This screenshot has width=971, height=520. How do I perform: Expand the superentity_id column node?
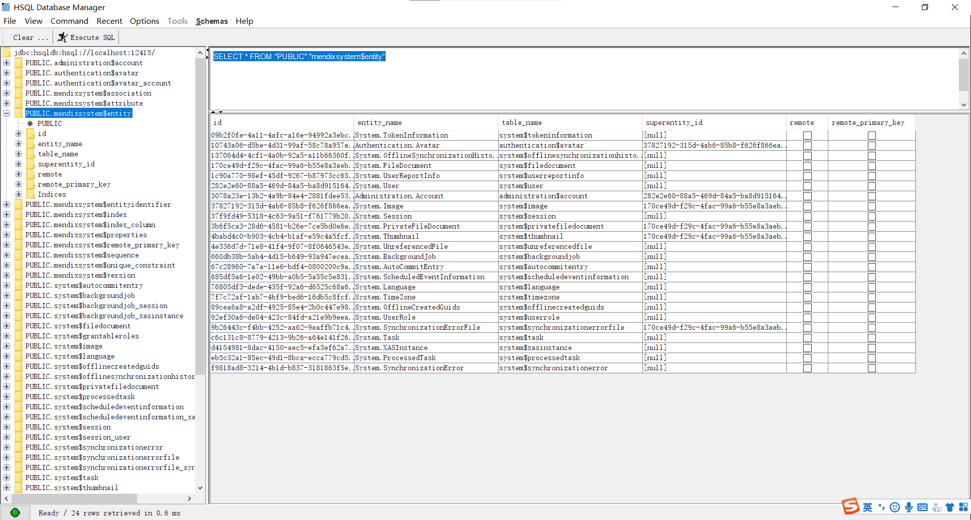click(x=19, y=164)
